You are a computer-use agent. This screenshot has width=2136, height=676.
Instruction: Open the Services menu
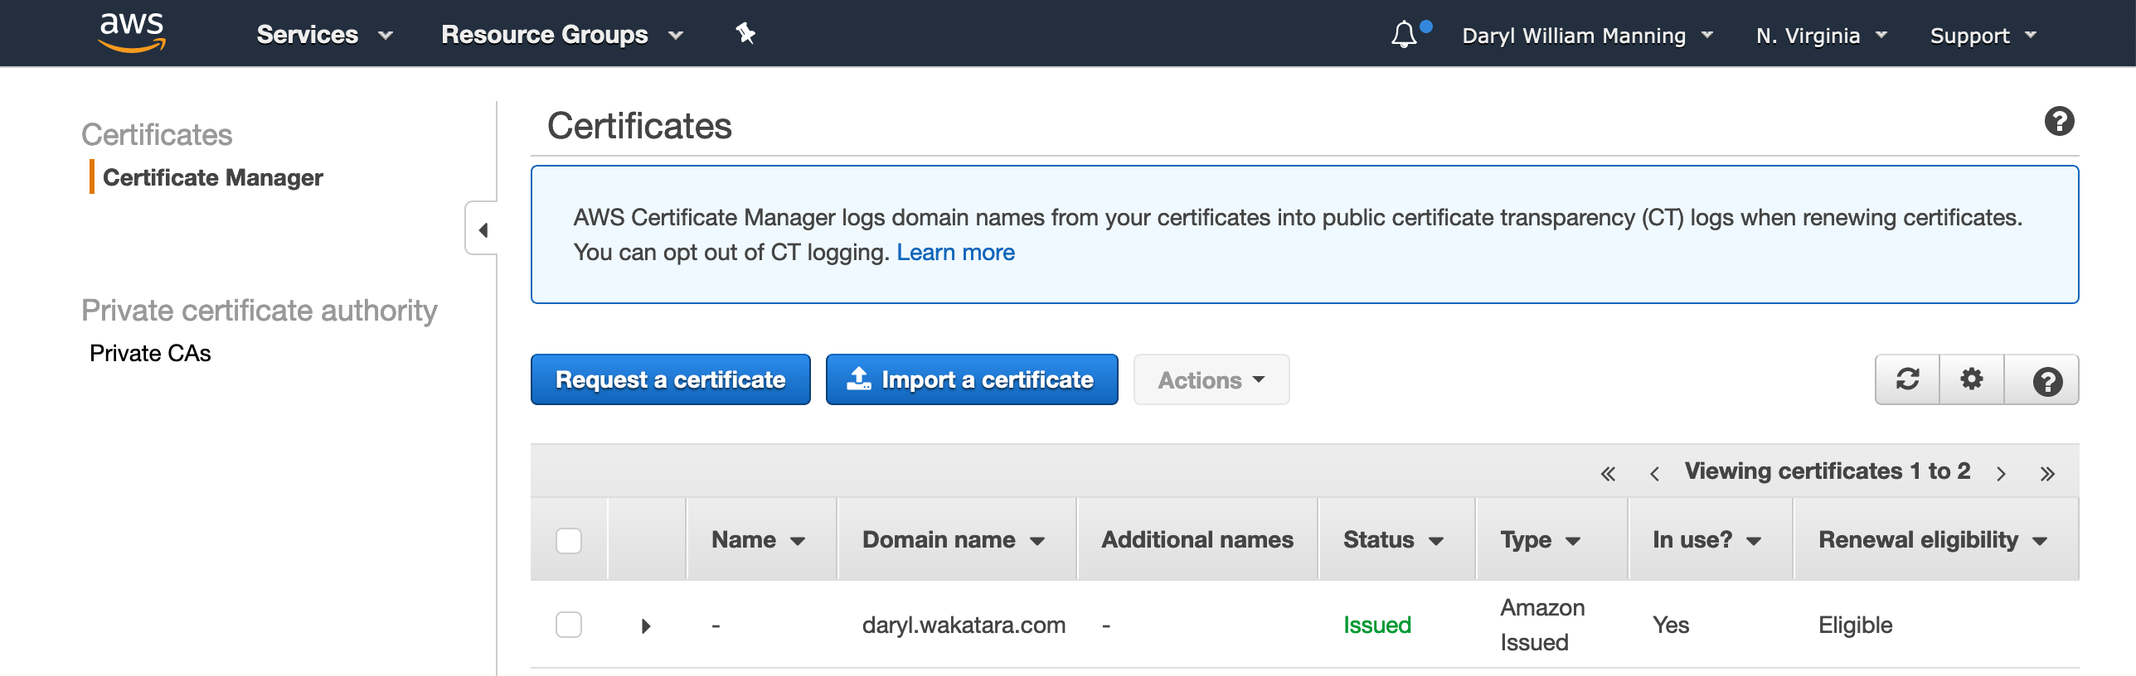pos(324,35)
